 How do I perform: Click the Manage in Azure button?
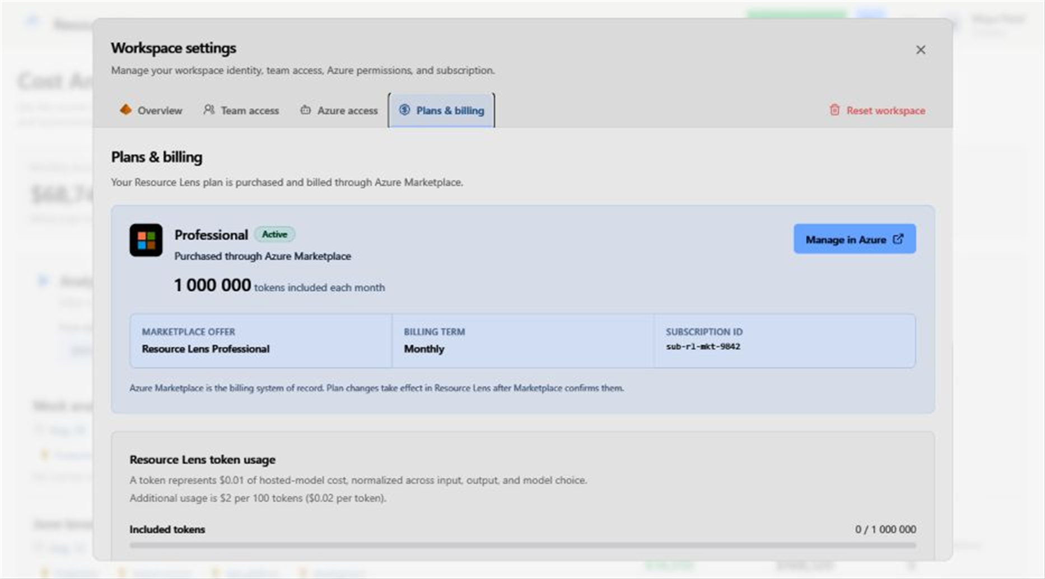click(855, 239)
